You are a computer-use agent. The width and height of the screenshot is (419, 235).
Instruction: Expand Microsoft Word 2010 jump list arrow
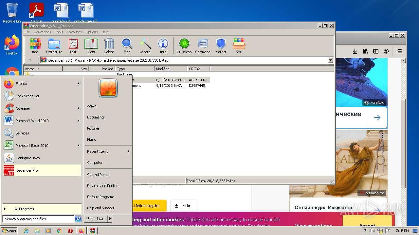79,121
